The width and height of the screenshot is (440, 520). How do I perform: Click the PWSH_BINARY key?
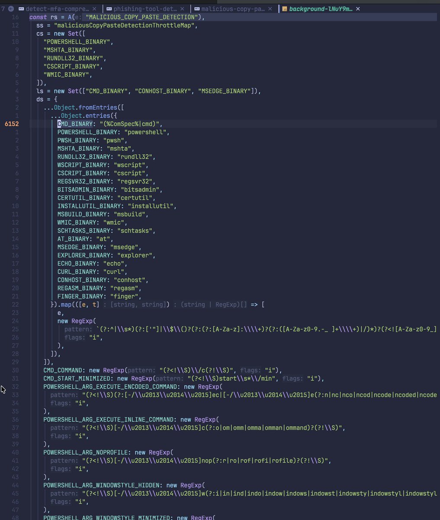(x=77, y=140)
